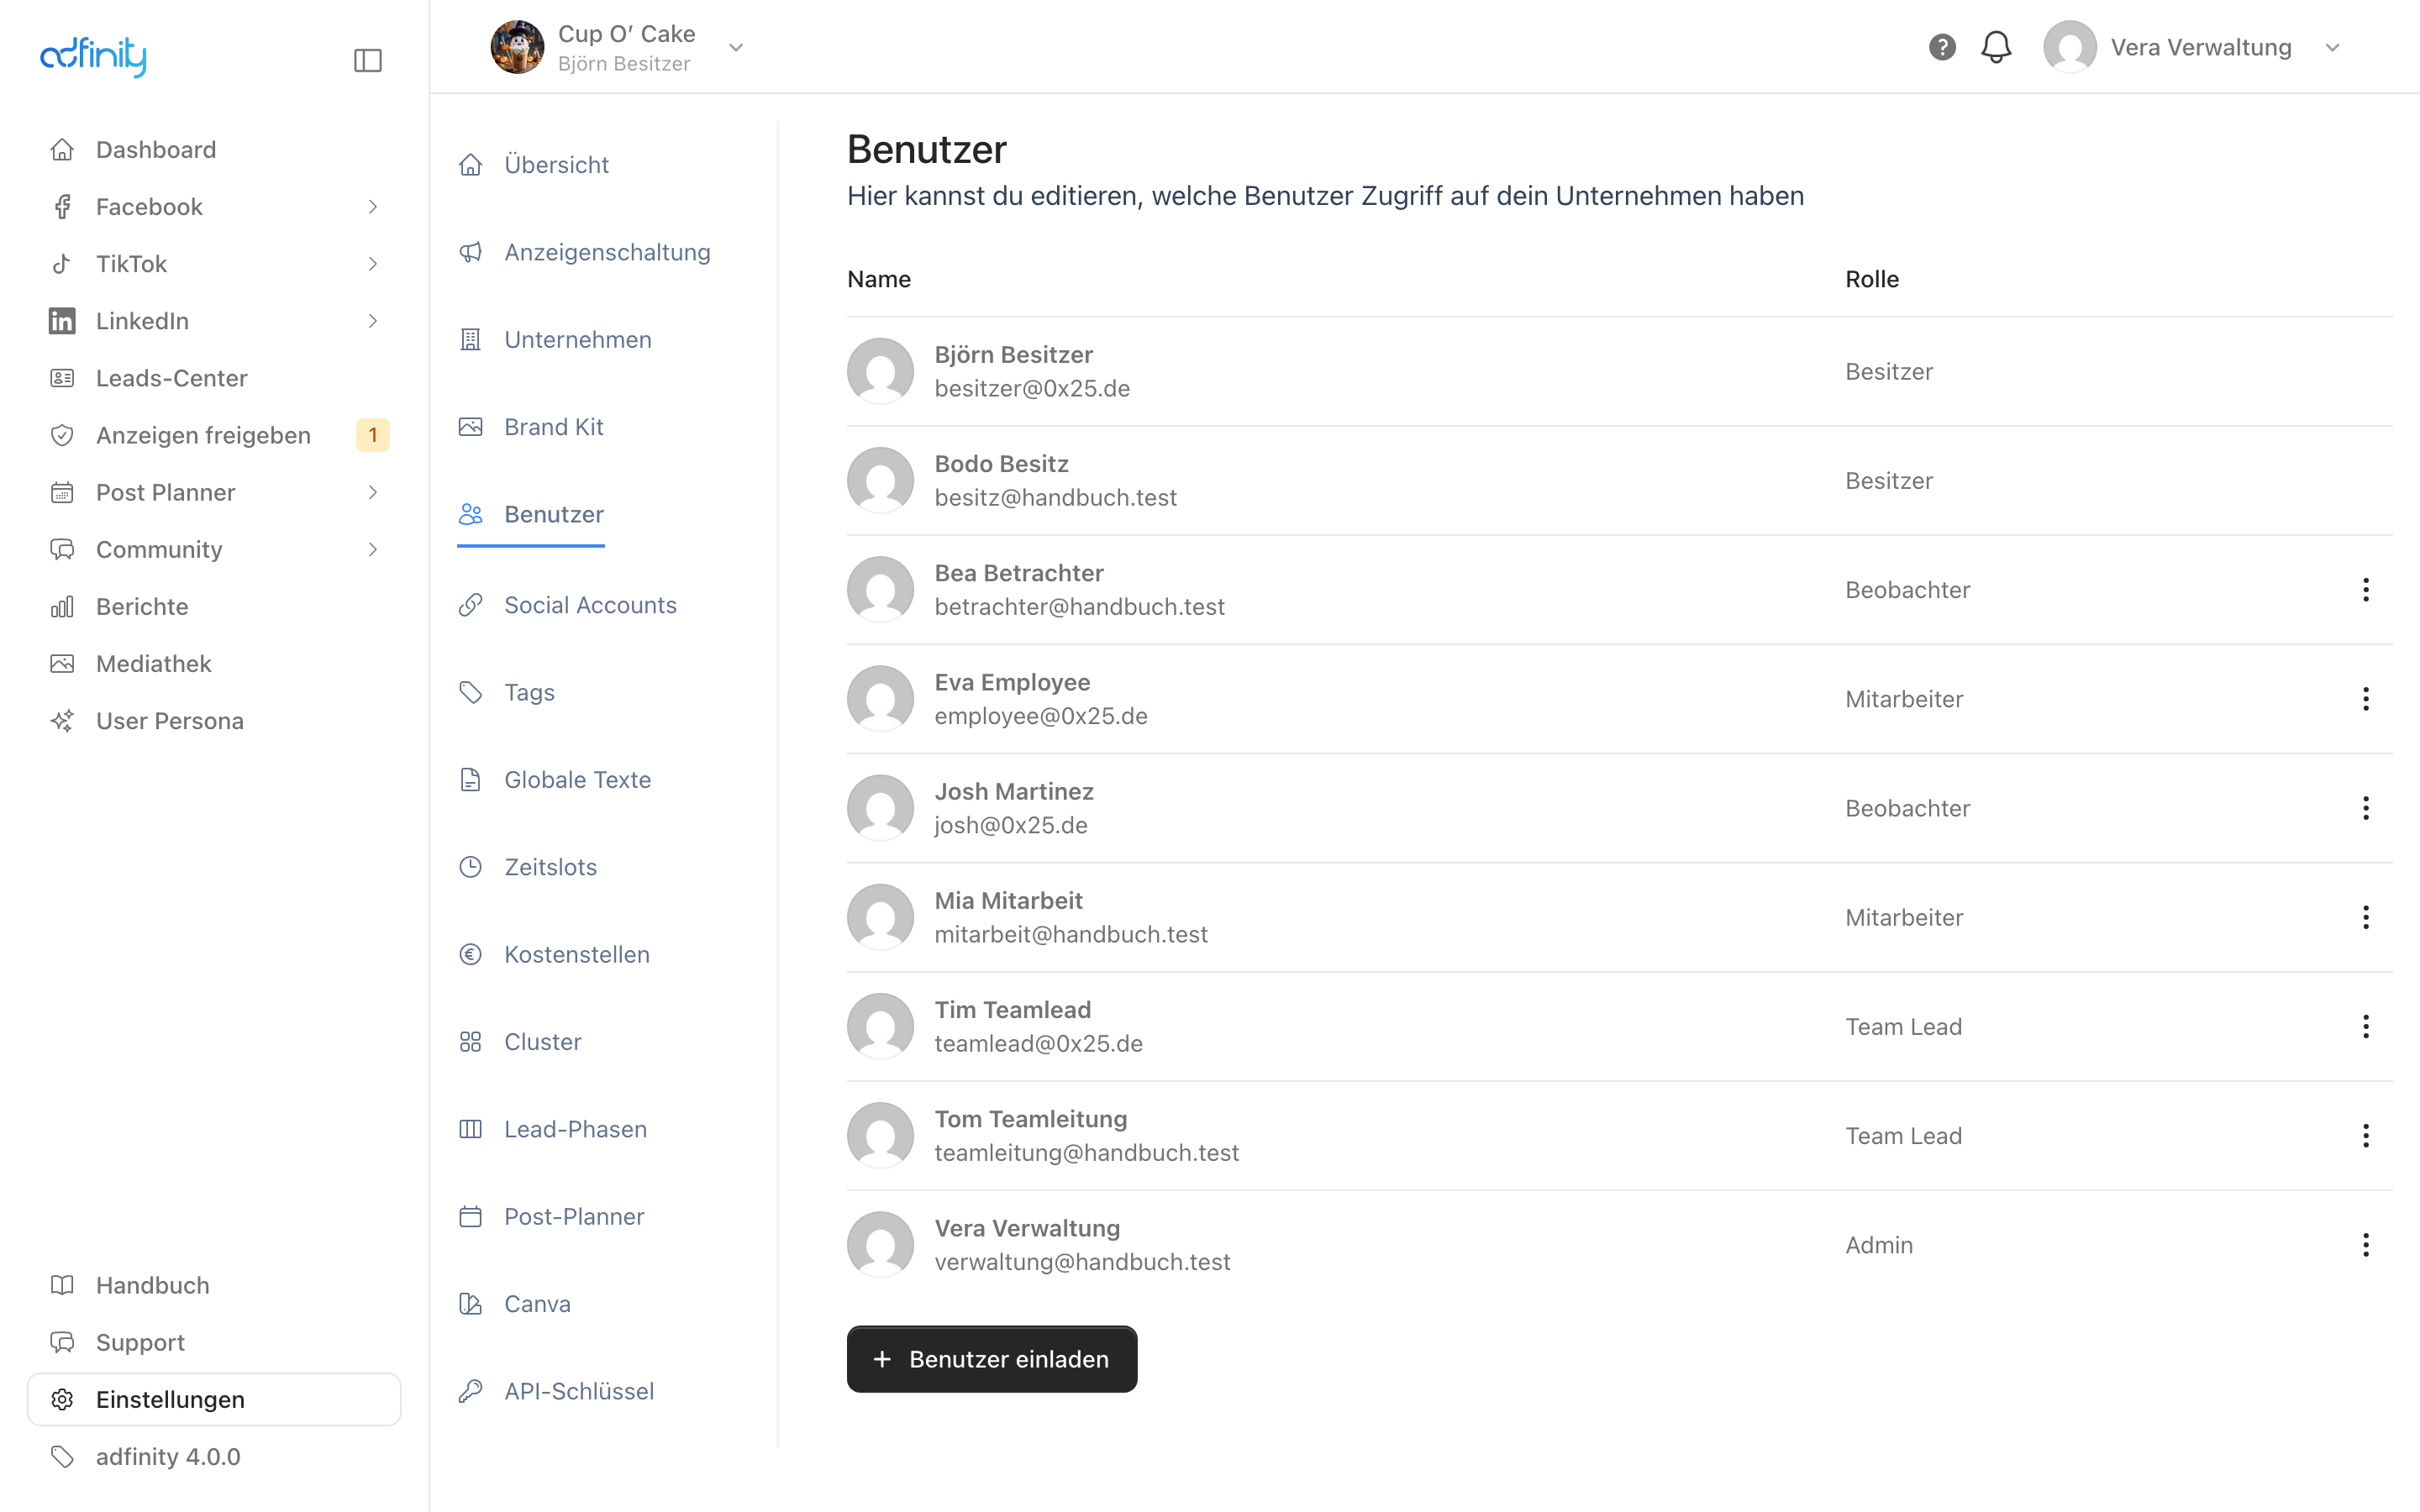Open the three-dot menu for Tim Teamlead
This screenshot has width=2420, height=1512.
pyautogui.click(x=2365, y=1027)
